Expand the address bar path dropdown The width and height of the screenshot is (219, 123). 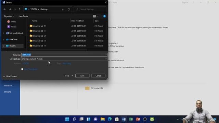click(x=63, y=9)
